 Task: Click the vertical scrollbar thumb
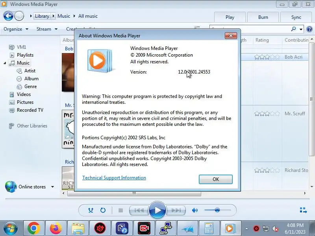[311, 99]
